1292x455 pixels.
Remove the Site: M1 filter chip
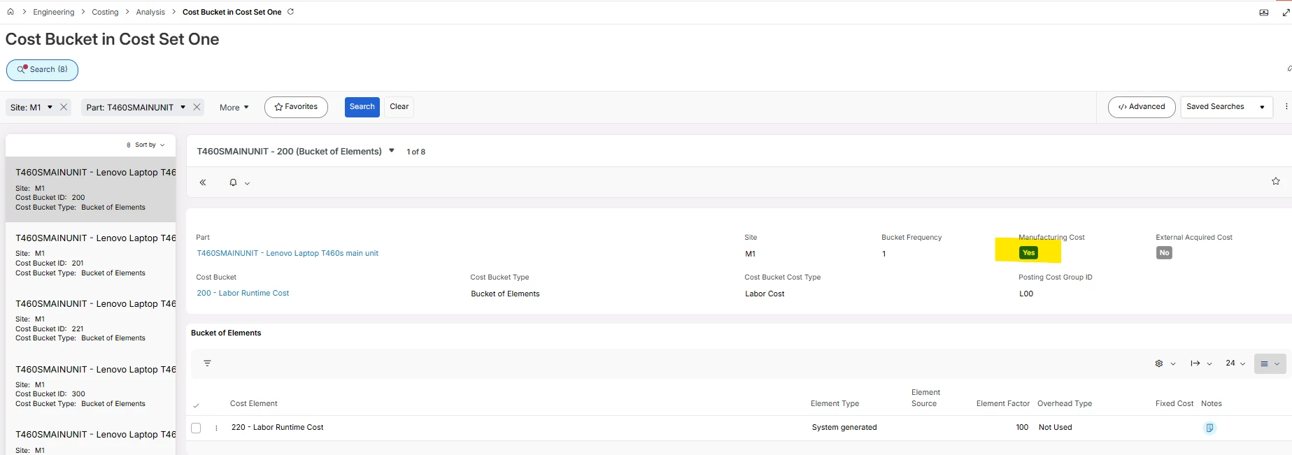[x=64, y=107]
